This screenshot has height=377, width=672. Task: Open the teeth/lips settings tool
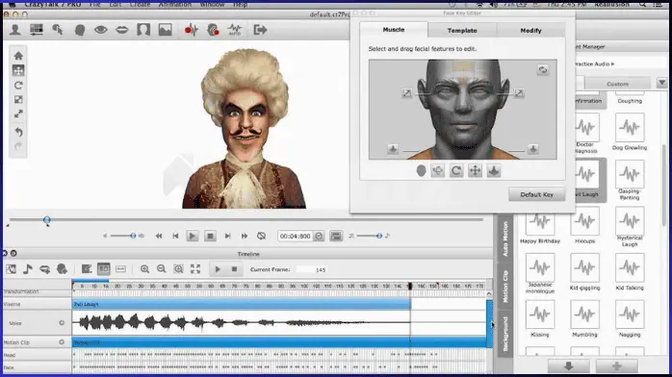tap(122, 30)
